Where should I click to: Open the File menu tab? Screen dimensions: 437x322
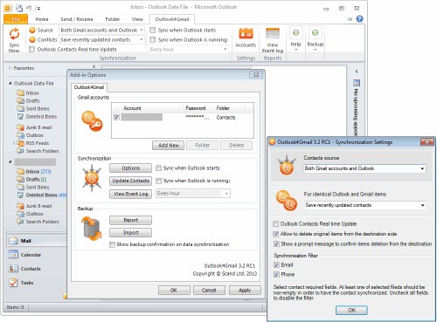[16, 19]
